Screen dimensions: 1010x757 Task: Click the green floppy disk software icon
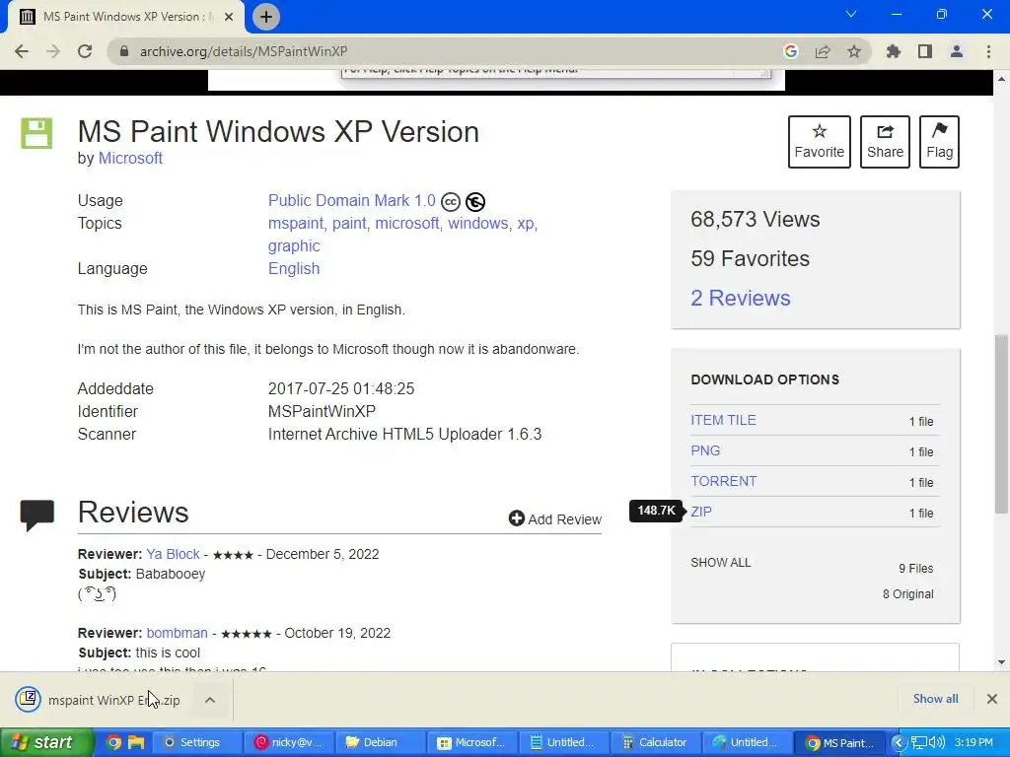tap(36, 133)
